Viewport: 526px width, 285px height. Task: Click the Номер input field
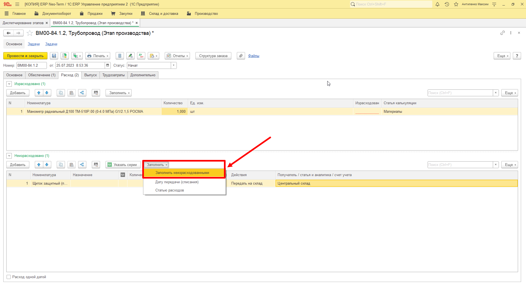click(32, 65)
